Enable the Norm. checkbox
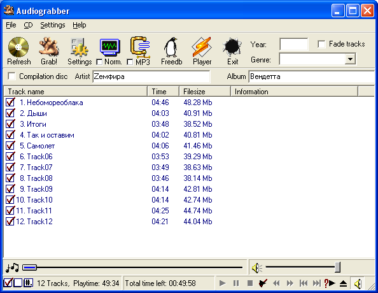The width and height of the screenshot is (378, 293). [99, 62]
